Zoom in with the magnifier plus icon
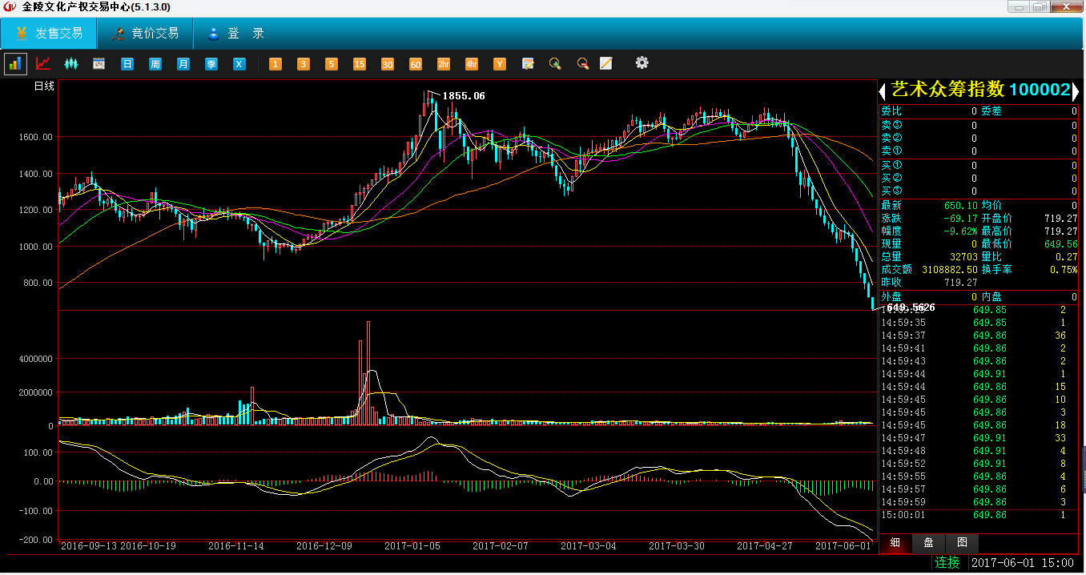The image size is (1086, 575). coord(555,63)
